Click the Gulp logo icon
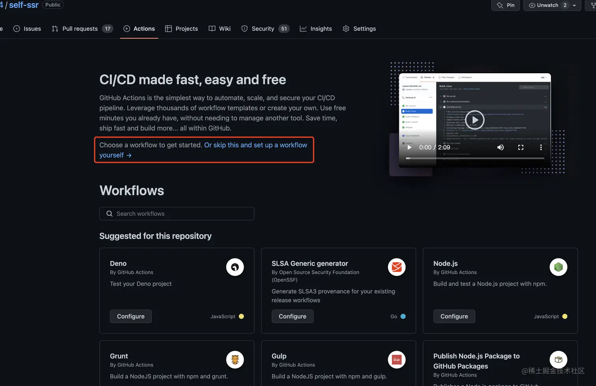Image resolution: width=596 pixels, height=386 pixels. point(397,360)
